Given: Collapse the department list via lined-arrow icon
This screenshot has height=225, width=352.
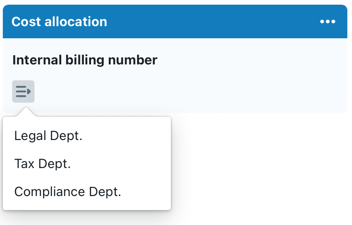Looking at the screenshot, I should tap(23, 91).
